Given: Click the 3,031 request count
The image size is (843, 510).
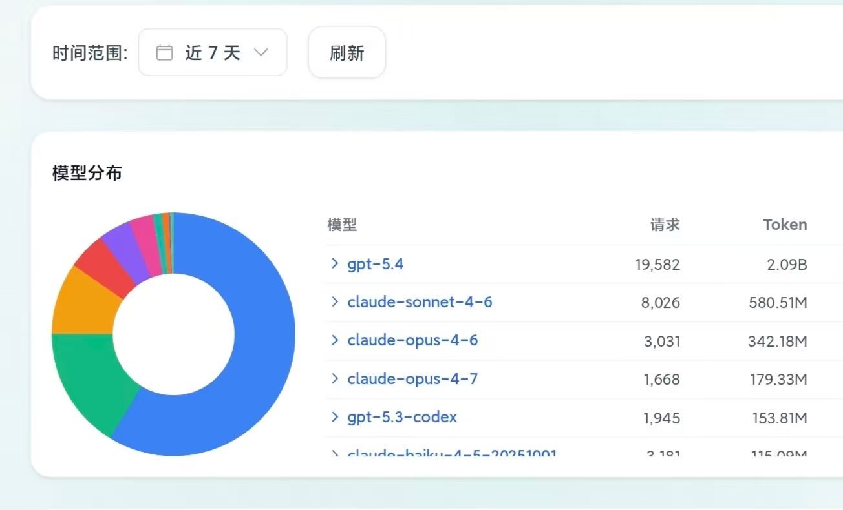Looking at the screenshot, I should coord(662,341).
